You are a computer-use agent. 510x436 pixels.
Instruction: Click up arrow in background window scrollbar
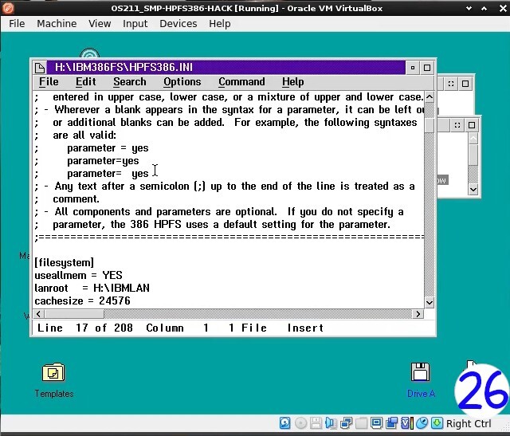pos(473,138)
